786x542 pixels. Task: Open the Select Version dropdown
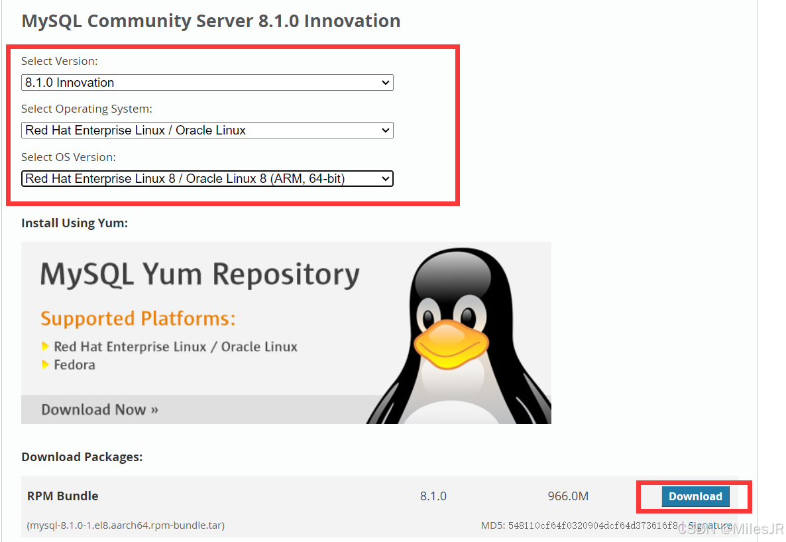tap(207, 82)
